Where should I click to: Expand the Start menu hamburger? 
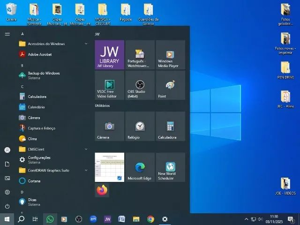pyautogui.click(x=7, y=34)
